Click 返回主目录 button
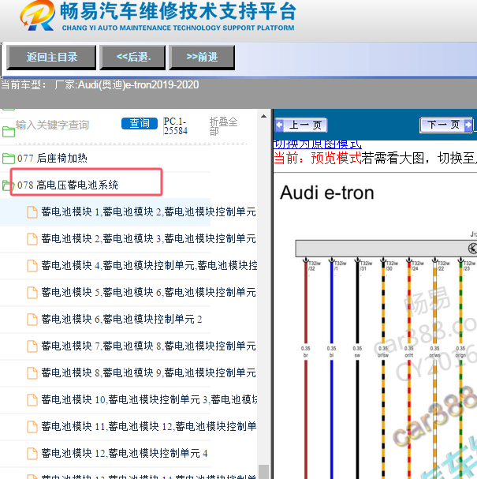This screenshot has height=479, width=477. point(51,57)
